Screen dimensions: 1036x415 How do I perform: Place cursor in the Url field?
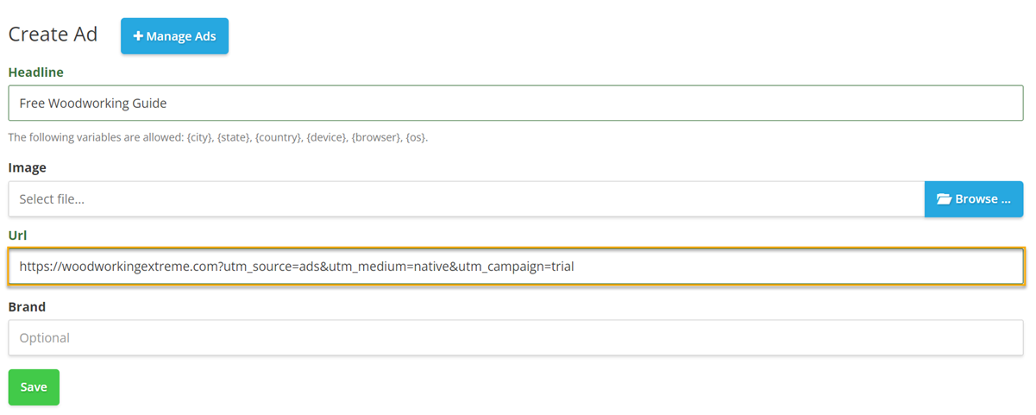tap(516, 267)
